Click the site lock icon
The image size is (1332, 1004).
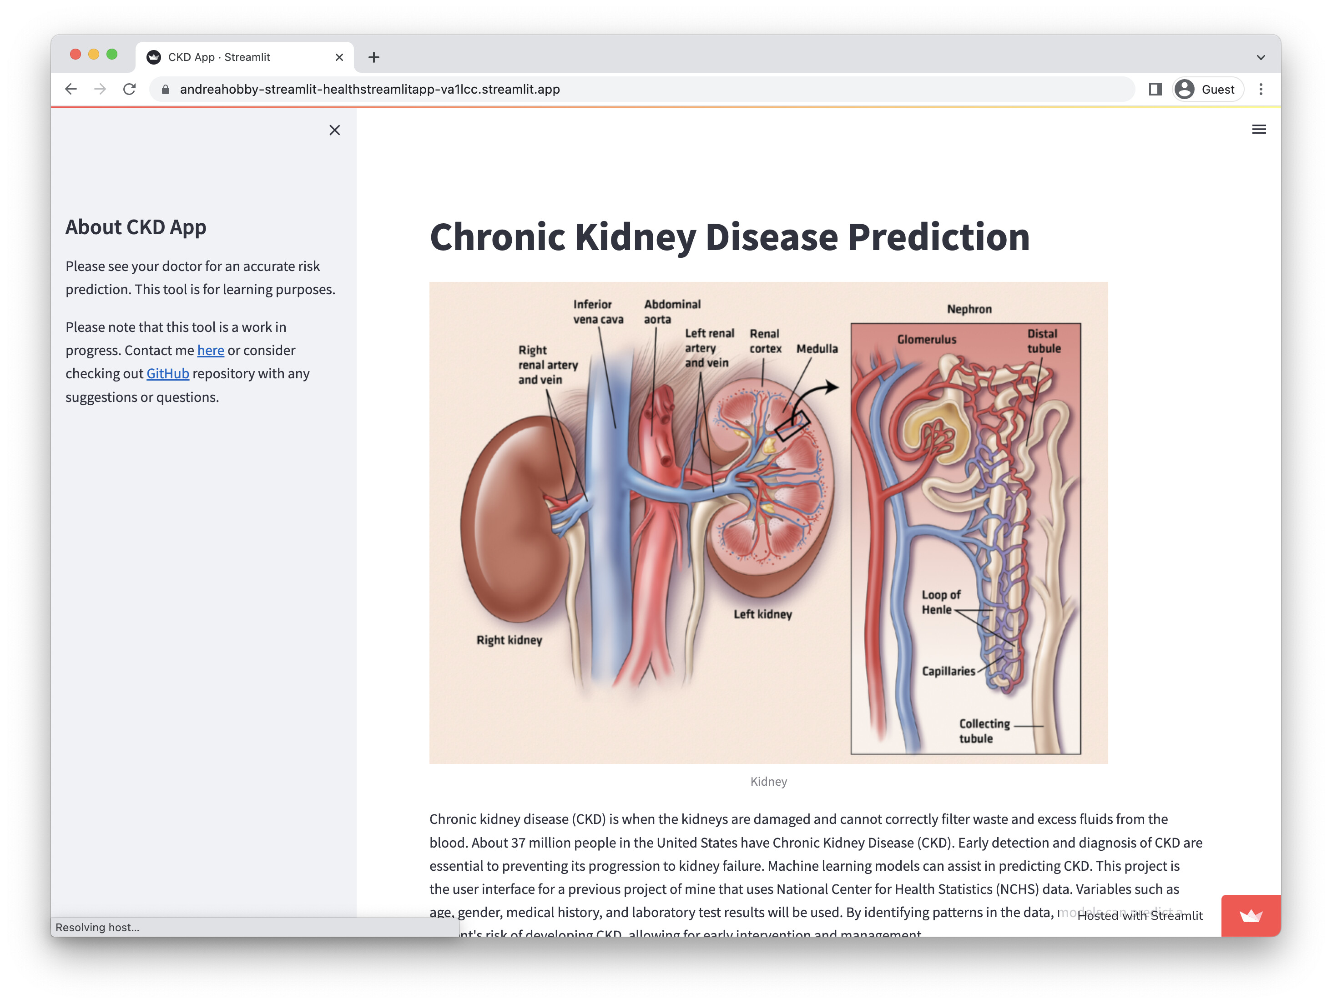(166, 89)
